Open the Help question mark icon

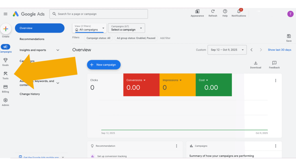tap(225, 12)
